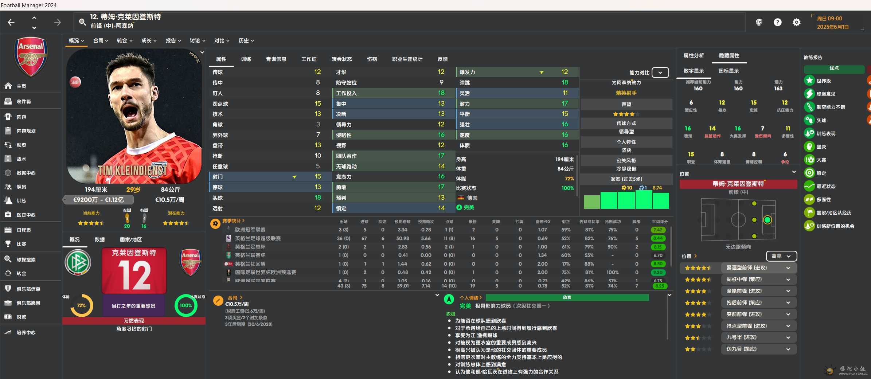This screenshot has height=379, width=871.
Task: Open 球探搜索 scout search in sidebar
Action: tap(26, 260)
